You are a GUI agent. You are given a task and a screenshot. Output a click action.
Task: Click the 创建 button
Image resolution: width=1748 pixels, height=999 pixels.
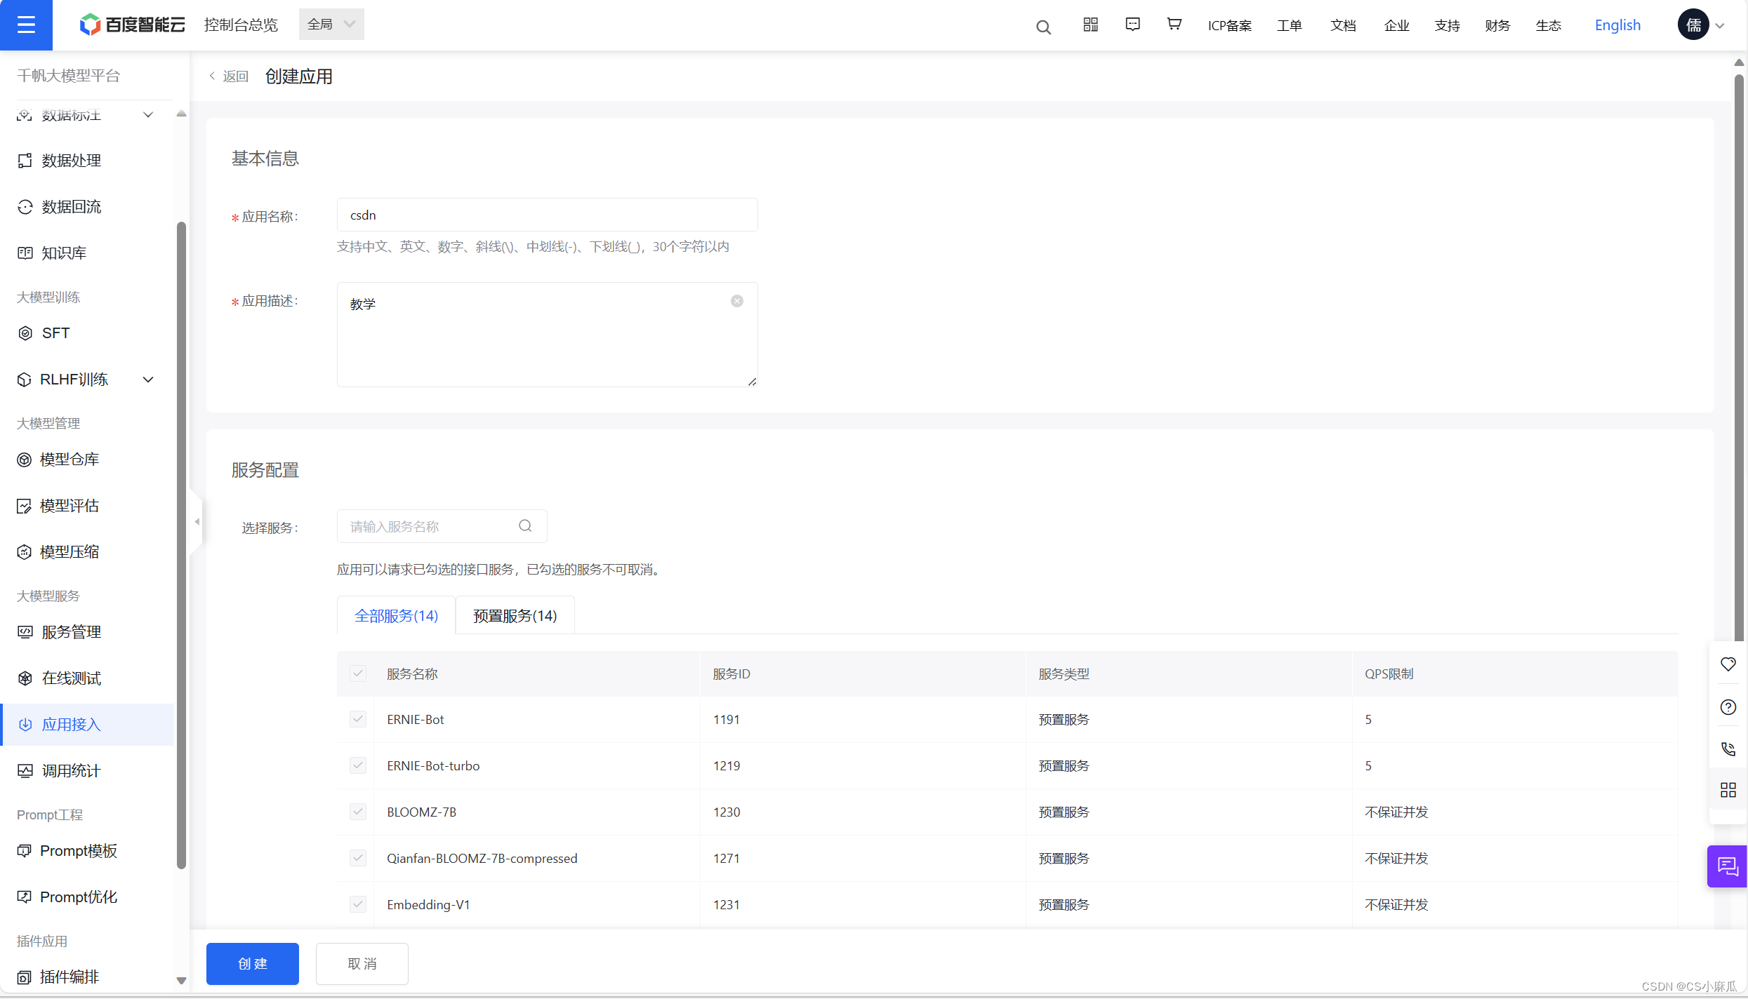tap(251, 963)
